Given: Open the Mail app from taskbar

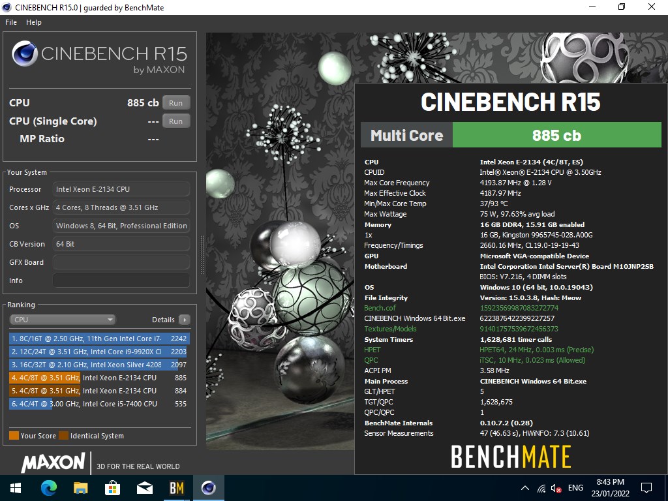Looking at the screenshot, I should click(x=144, y=488).
